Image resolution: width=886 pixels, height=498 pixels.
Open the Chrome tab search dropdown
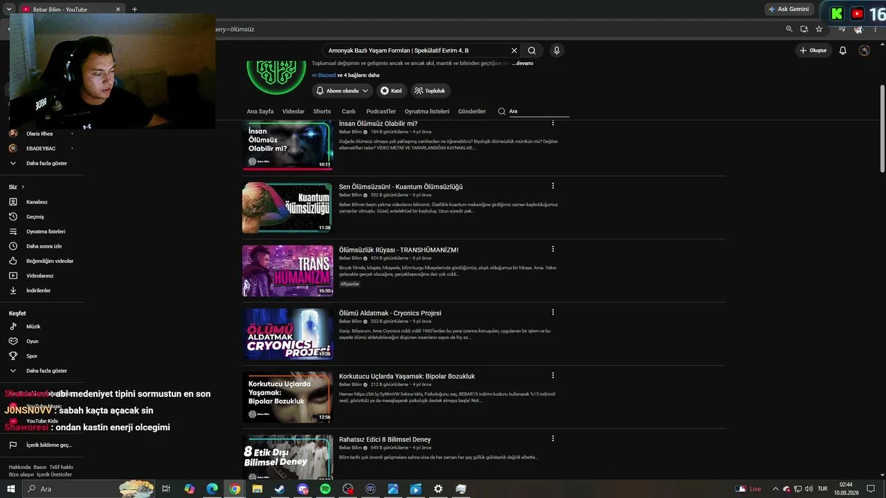(x=9, y=9)
